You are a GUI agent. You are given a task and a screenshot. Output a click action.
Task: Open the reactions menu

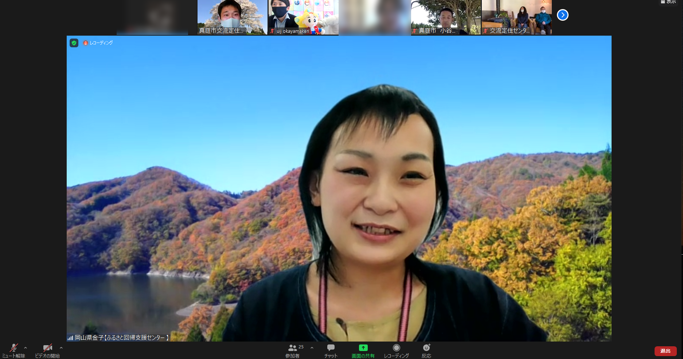coord(426,351)
